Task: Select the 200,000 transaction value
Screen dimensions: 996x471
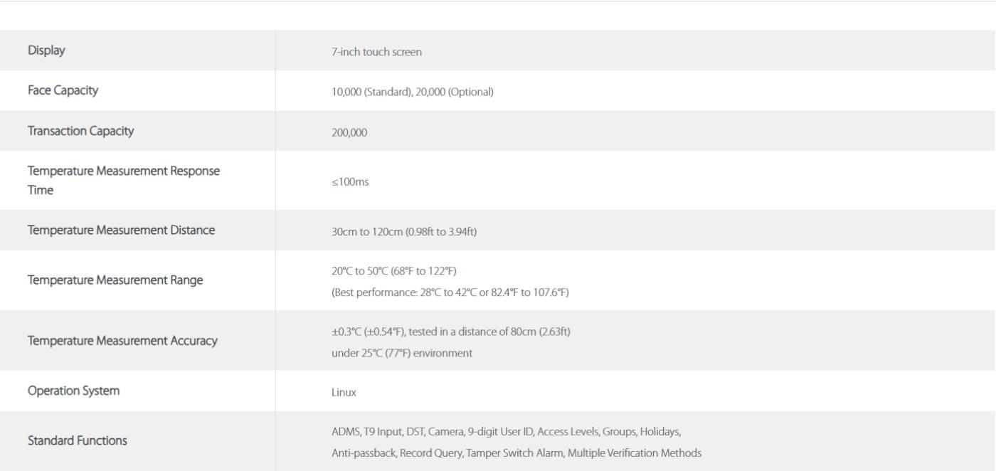Action: point(349,132)
